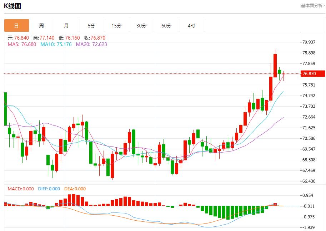Open the 5分 interval tab

click(x=91, y=26)
